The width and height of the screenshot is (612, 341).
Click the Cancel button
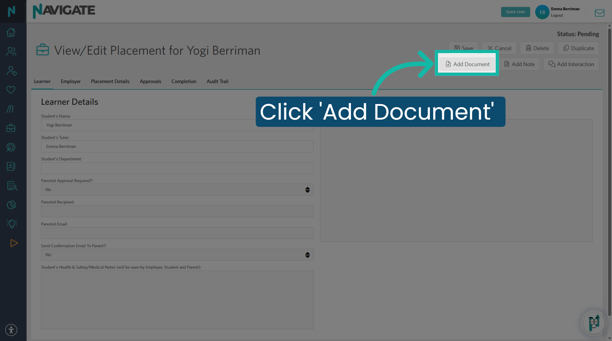point(499,48)
